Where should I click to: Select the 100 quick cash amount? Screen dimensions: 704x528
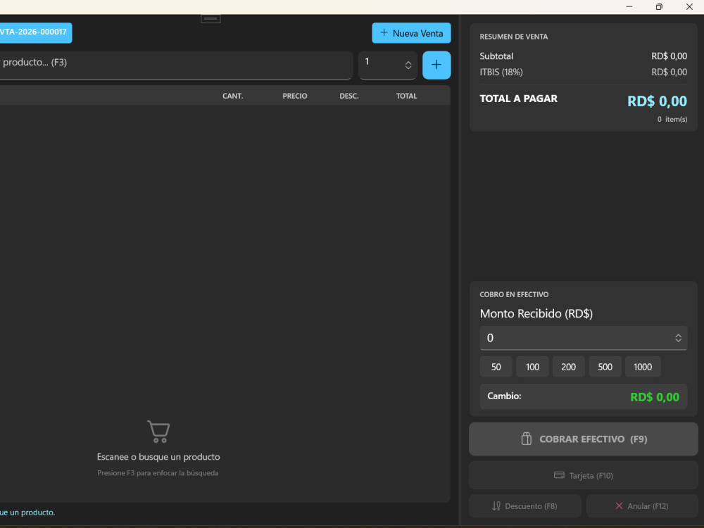[532, 367]
